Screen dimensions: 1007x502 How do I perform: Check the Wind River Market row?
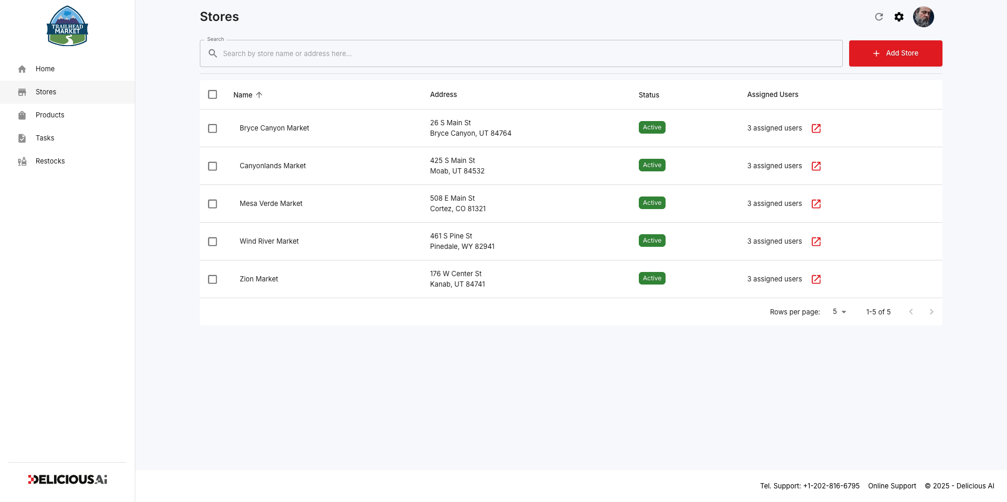[x=212, y=242]
